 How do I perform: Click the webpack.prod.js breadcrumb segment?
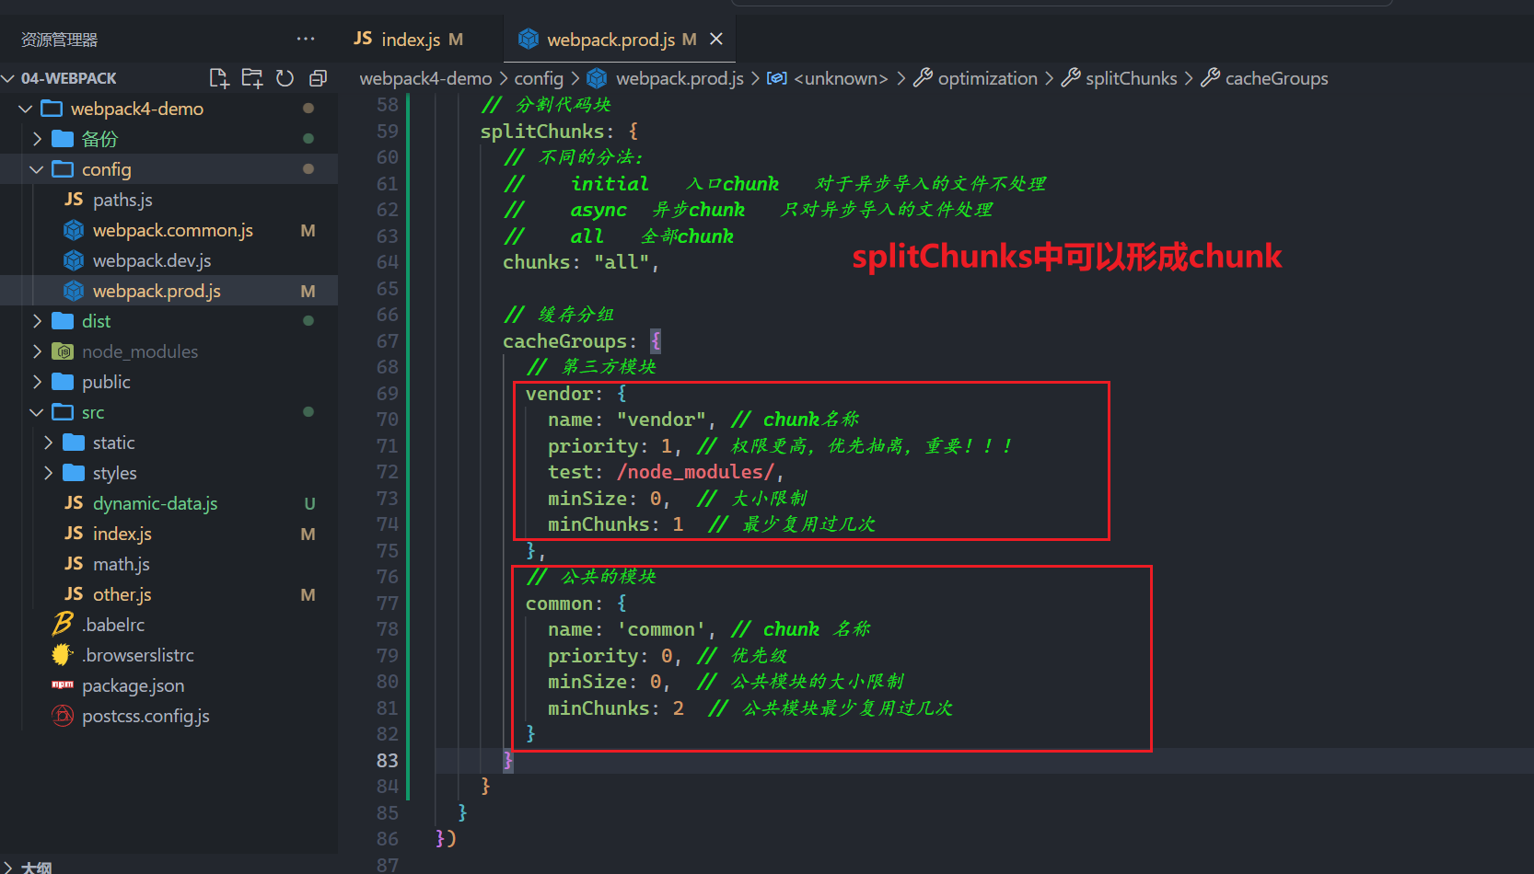[680, 78]
